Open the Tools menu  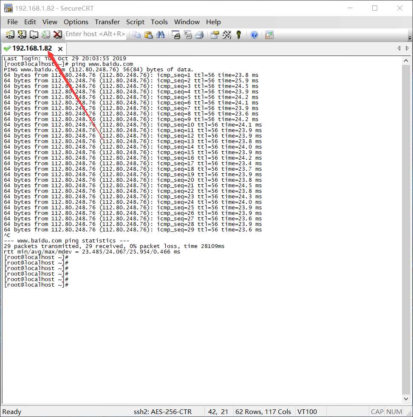coord(159,22)
